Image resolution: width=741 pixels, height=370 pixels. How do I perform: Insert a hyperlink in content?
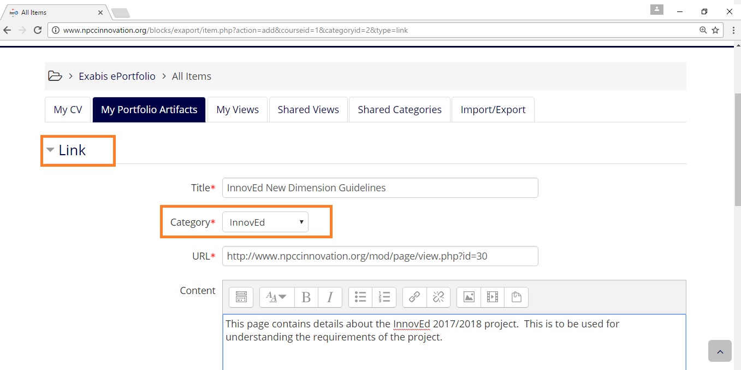414,297
